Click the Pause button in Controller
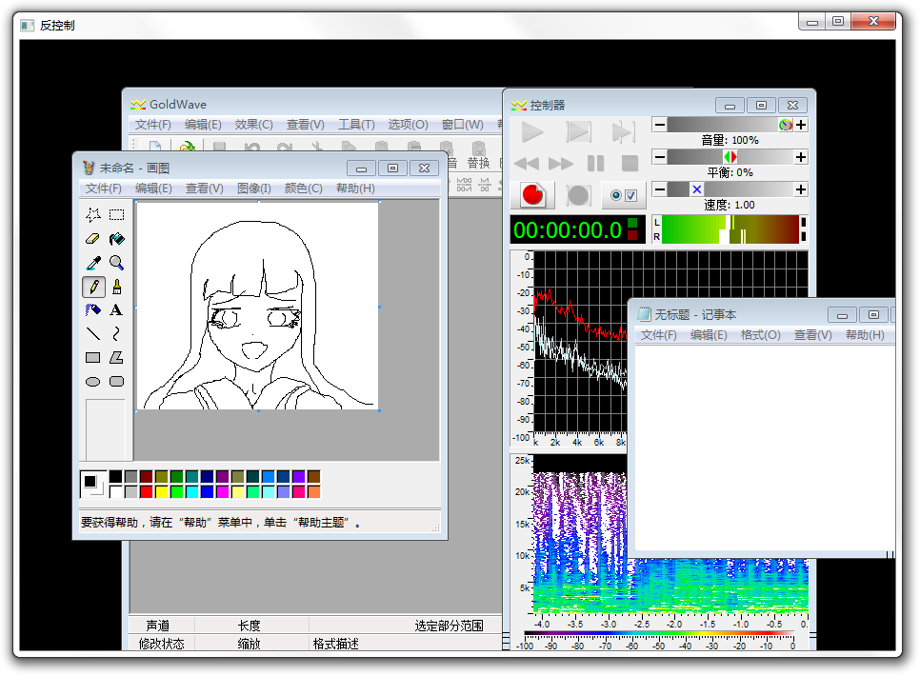This screenshot has height=676, width=920. coord(595,164)
